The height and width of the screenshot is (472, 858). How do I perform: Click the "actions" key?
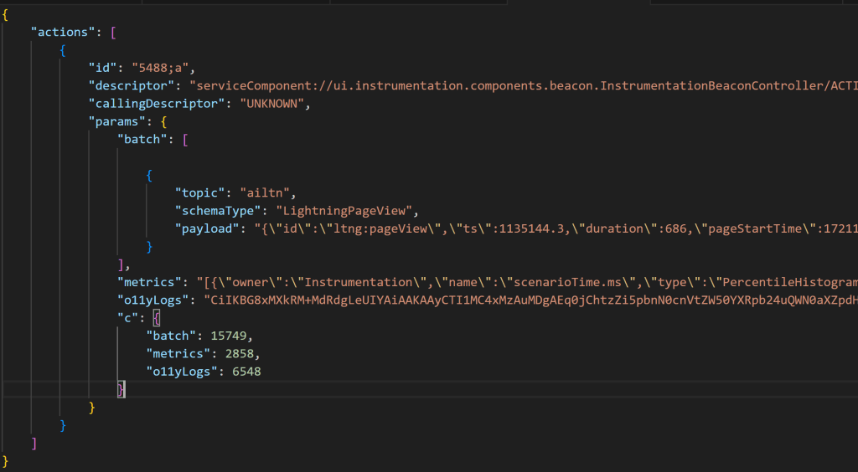click(x=62, y=33)
